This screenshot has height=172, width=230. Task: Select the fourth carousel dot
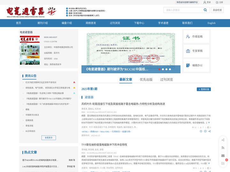point(170,69)
